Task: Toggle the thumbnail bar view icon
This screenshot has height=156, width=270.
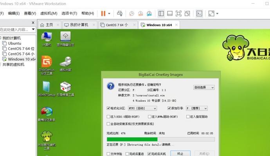Action: 170,13
